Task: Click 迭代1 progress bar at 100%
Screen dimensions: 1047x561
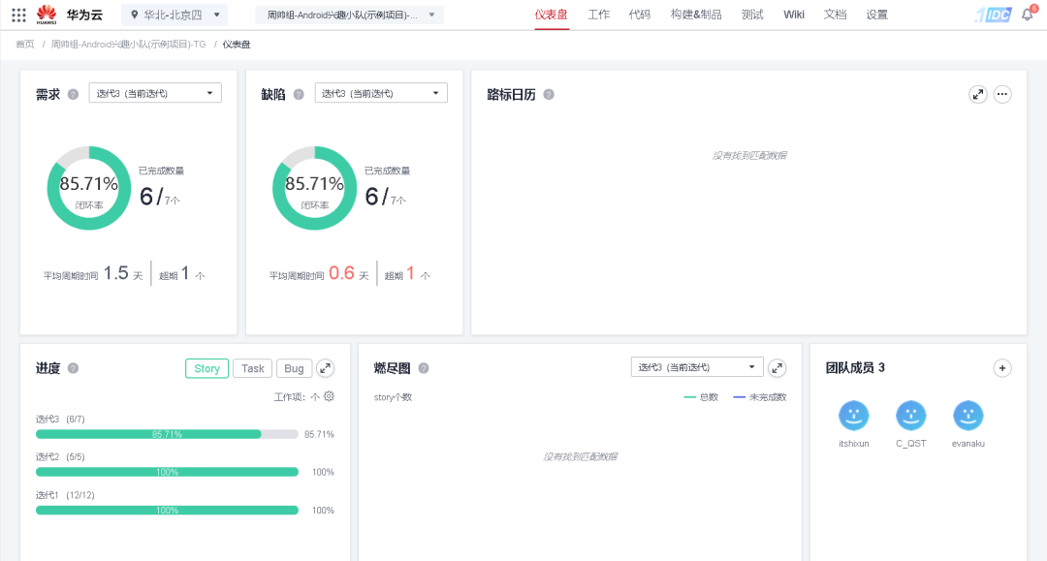Action: [167, 511]
